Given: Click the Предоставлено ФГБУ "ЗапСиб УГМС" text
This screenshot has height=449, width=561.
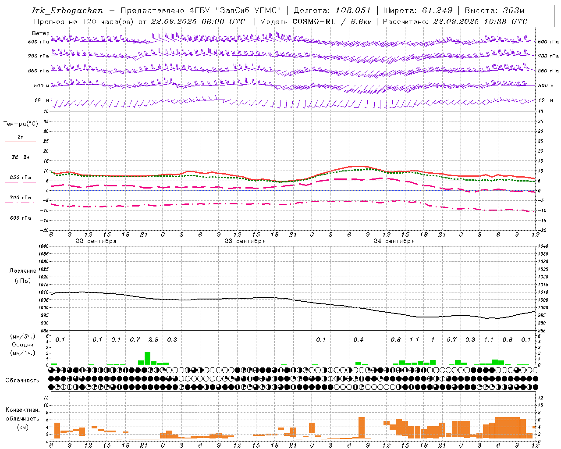Looking at the screenshot, I should pos(201,11).
